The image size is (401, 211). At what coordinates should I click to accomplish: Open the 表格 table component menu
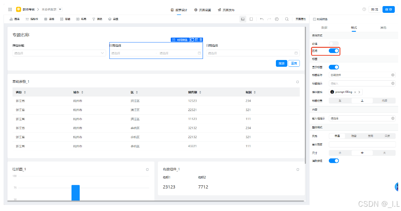click(x=49, y=19)
